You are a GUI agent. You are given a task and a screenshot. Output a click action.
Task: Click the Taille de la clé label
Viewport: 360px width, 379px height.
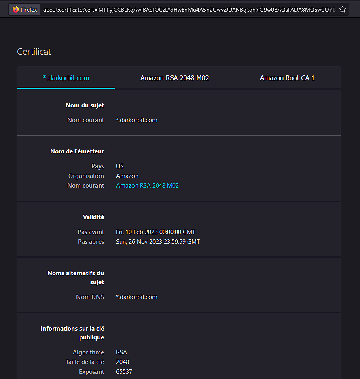click(x=85, y=362)
